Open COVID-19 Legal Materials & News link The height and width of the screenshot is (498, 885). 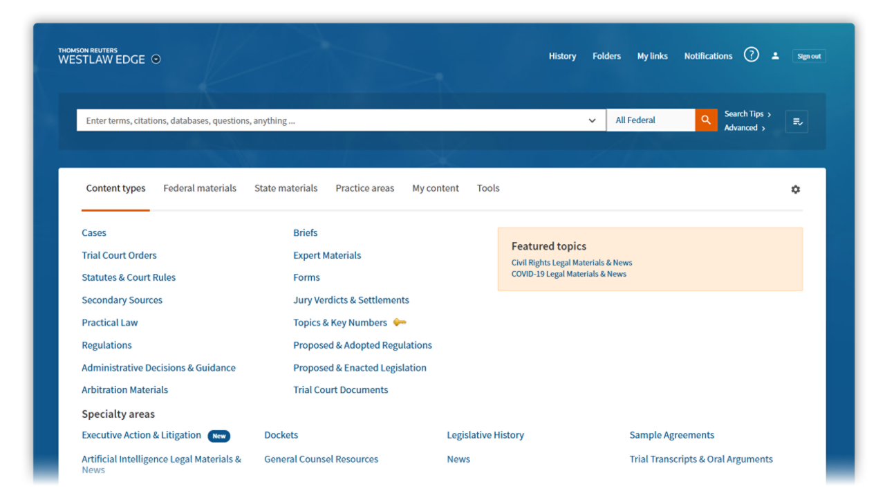point(568,274)
